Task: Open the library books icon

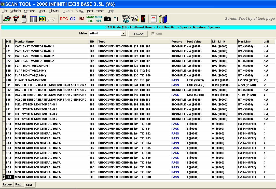Action: (163, 19)
